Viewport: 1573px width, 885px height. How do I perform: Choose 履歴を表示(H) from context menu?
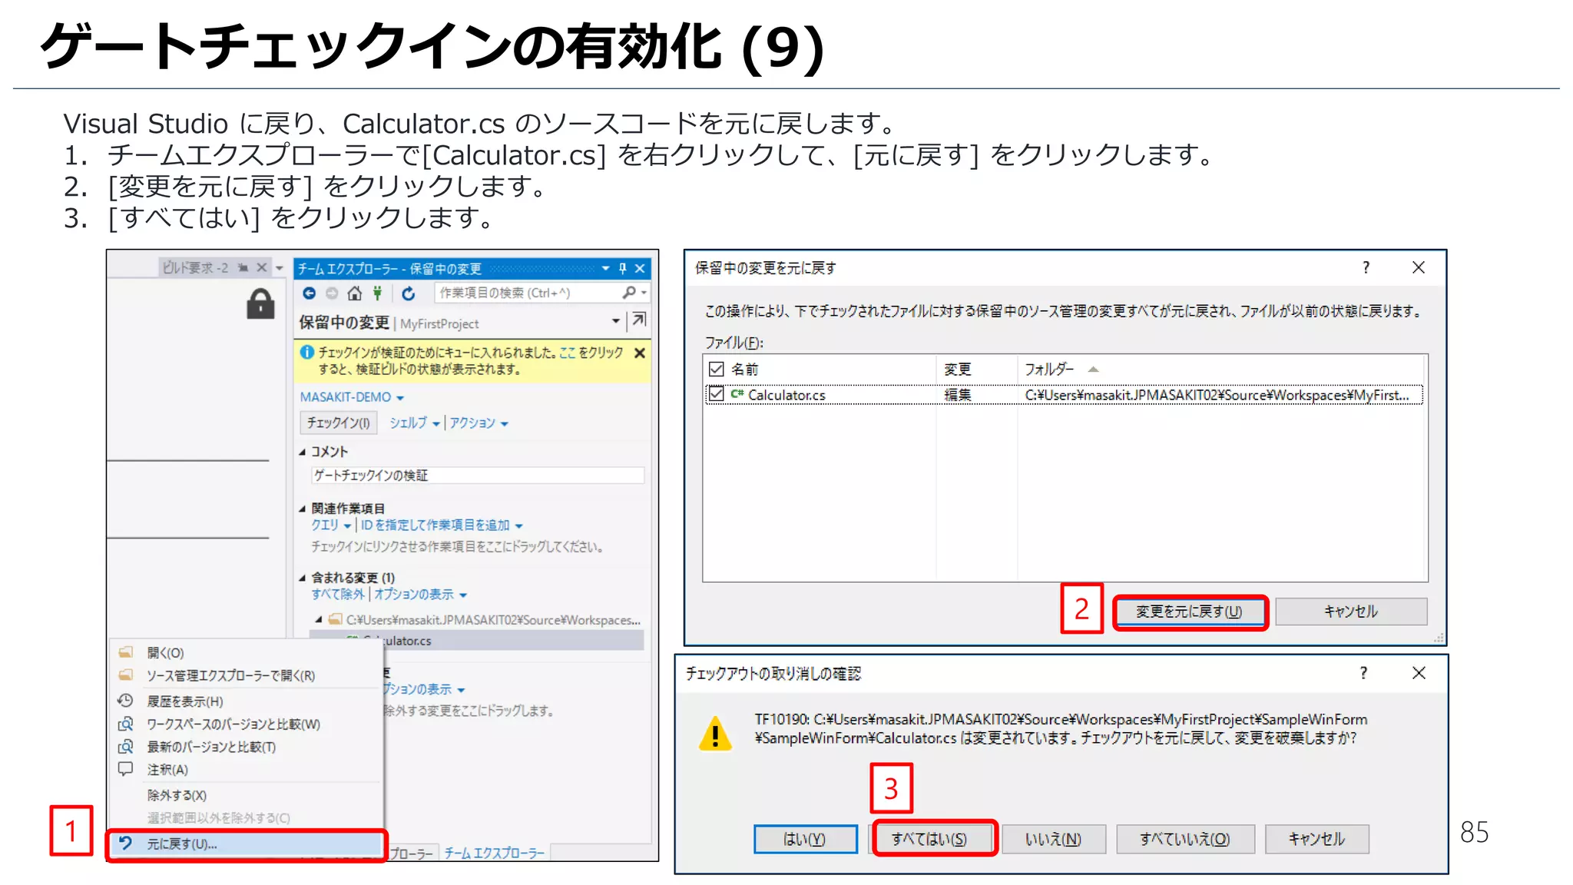click(244, 701)
